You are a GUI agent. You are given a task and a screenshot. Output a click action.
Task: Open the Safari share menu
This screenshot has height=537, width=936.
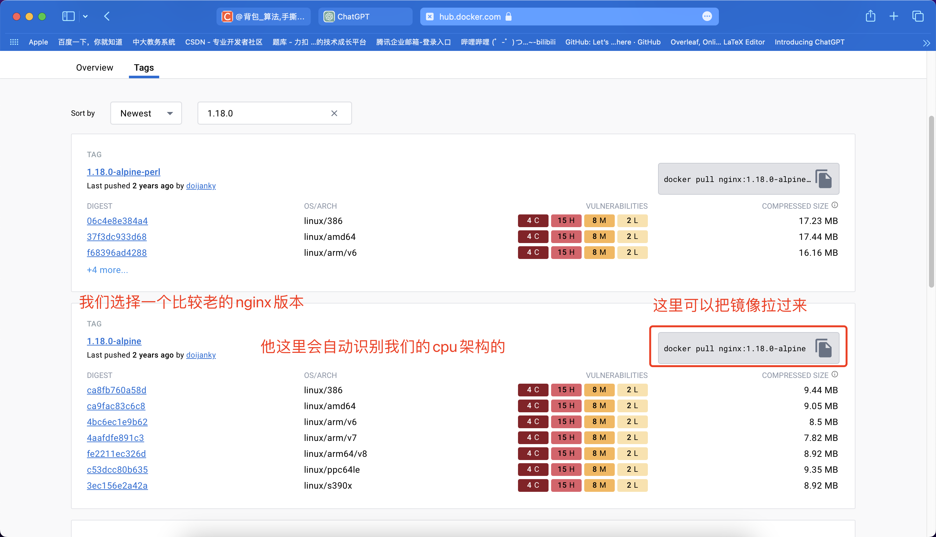[x=870, y=16]
